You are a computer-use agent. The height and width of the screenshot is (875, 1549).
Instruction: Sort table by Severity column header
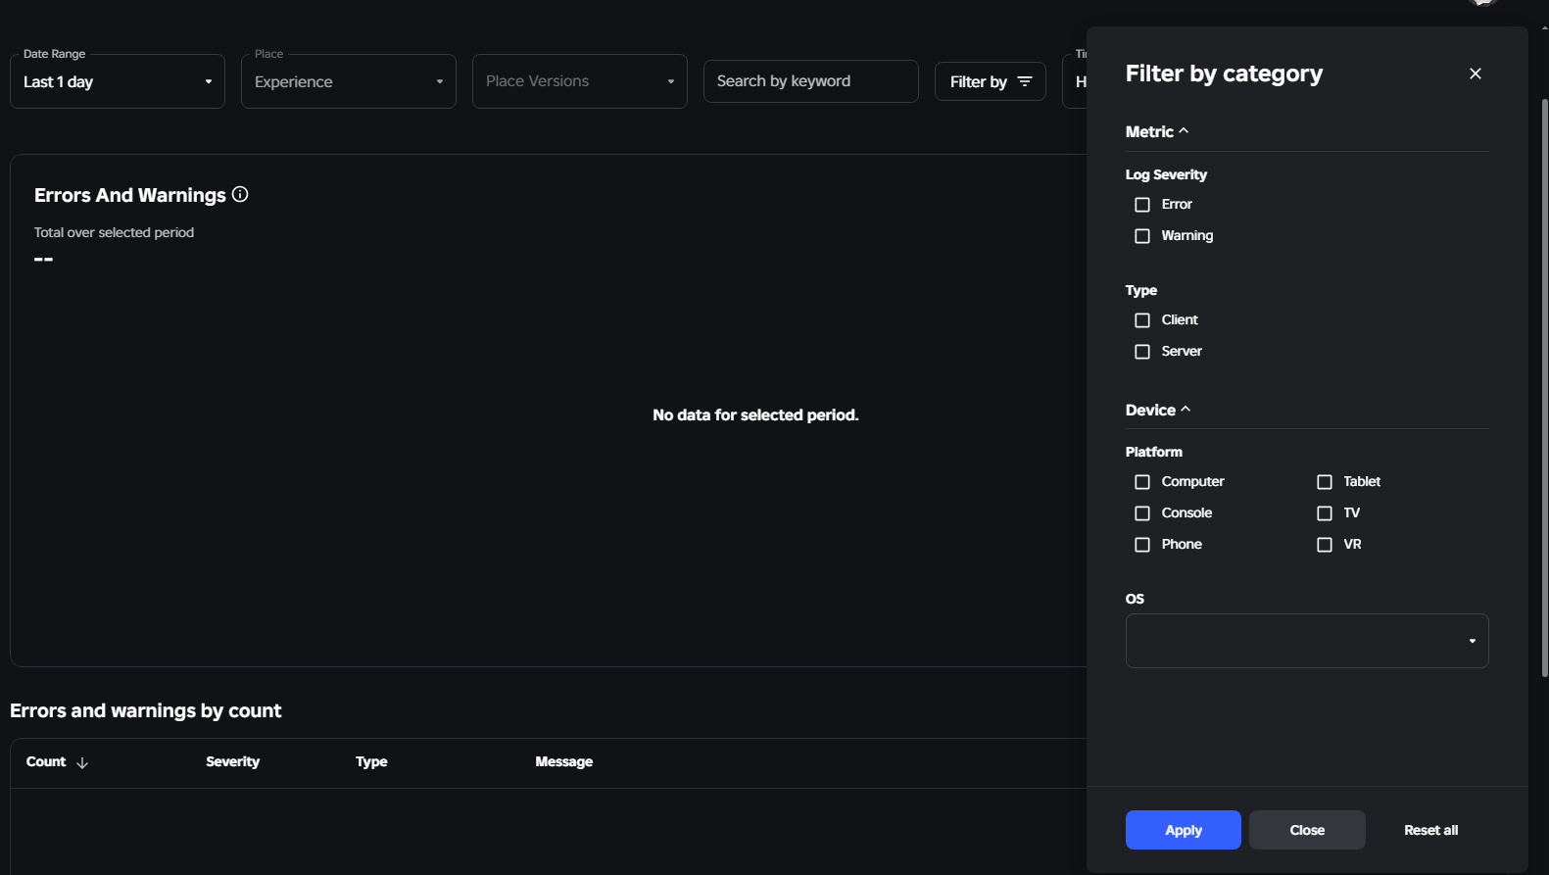pos(232,761)
